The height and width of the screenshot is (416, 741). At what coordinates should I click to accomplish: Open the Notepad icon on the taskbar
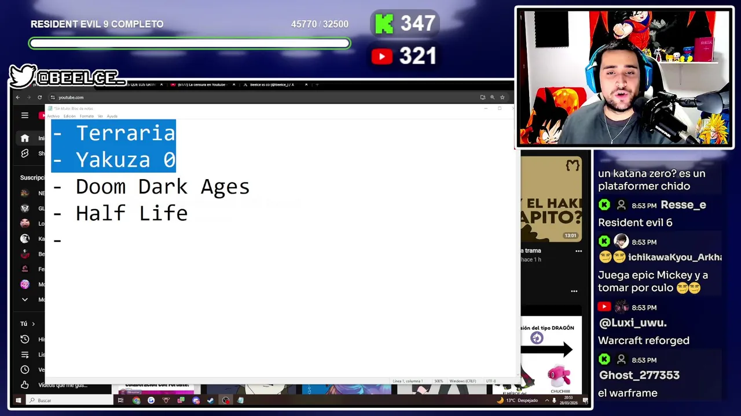pyautogui.click(x=240, y=400)
